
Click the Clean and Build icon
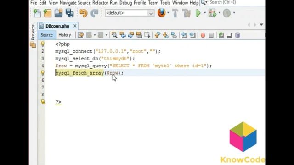187,13
